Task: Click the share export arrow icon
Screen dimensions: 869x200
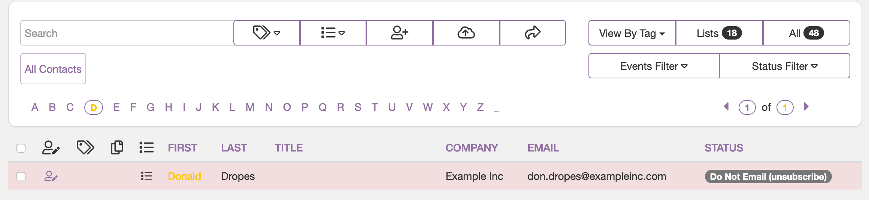Action: tap(533, 33)
